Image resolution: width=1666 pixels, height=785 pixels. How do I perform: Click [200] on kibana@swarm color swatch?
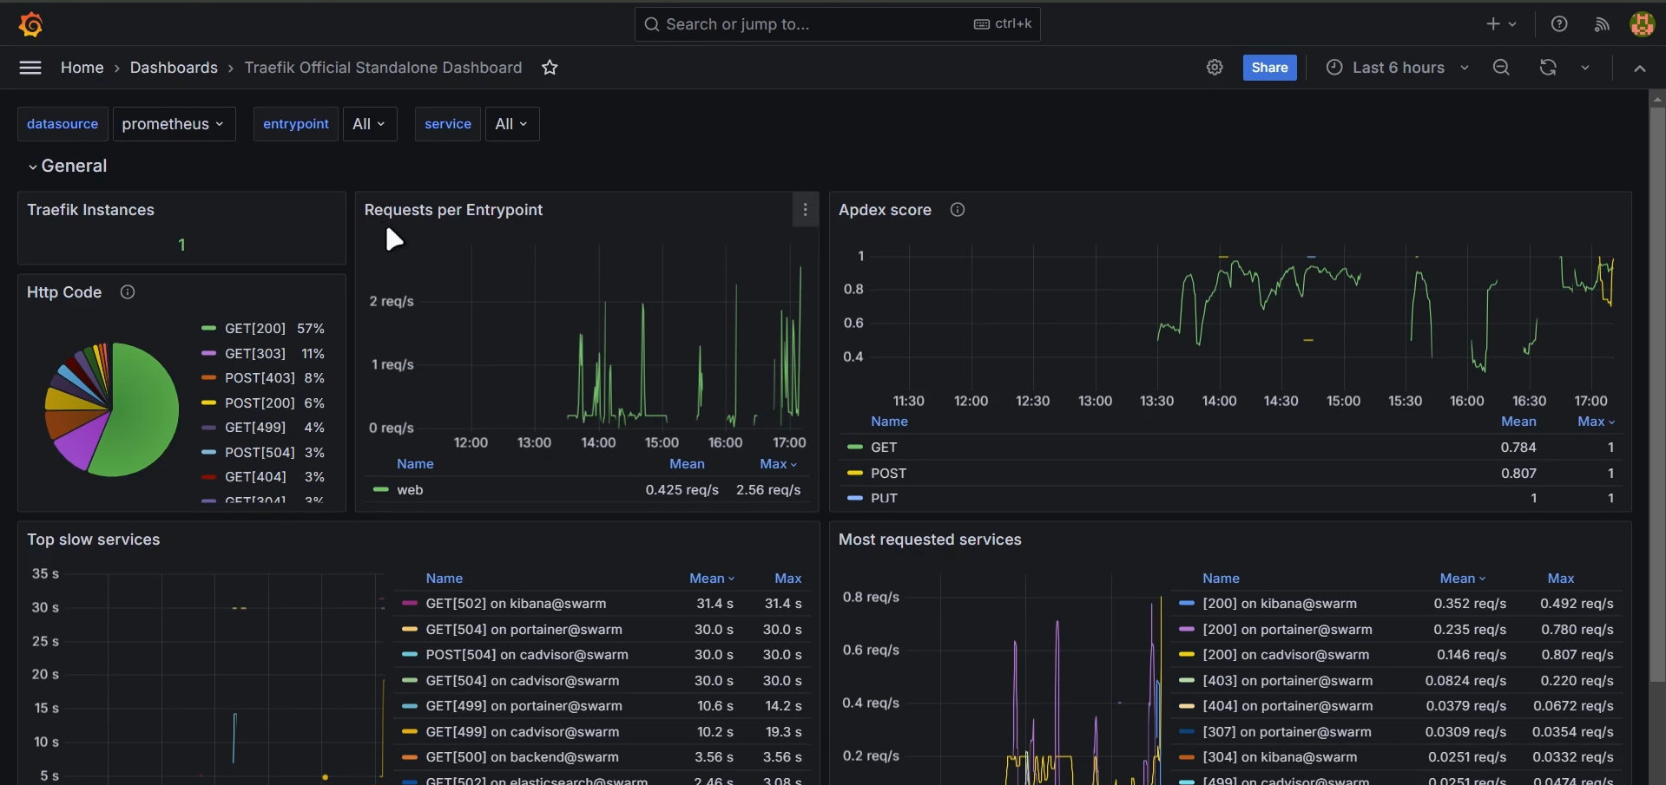[1187, 604]
